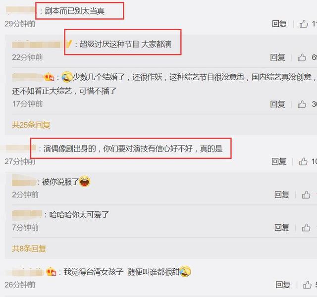Open the verified badge beside '超级讨厌这种节目'
The height and width of the screenshot is (297, 317).
point(69,44)
